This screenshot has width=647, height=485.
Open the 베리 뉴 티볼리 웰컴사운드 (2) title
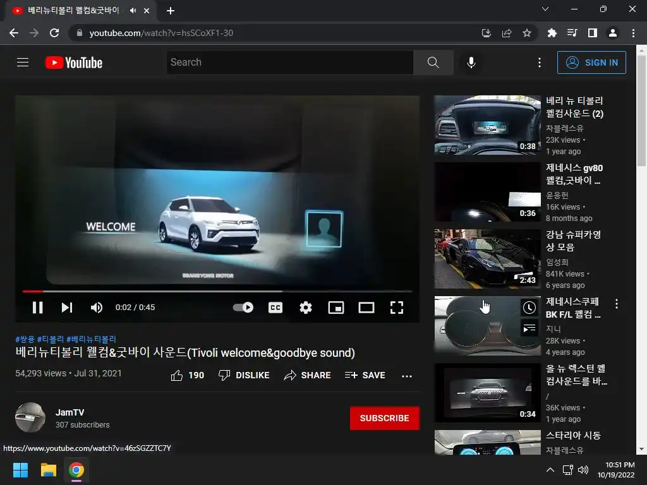pos(574,107)
